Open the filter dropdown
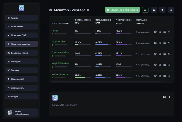This screenshot has height=122, width=182. click(x=162, y=10)
